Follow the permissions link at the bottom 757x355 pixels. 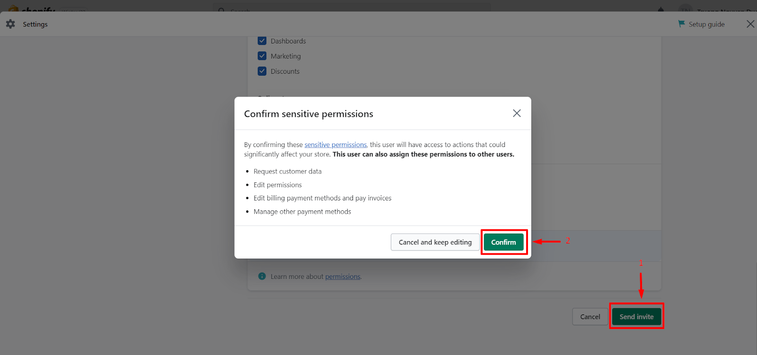342,276
